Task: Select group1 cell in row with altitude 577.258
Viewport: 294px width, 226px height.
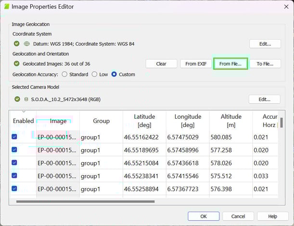Action: coord(101,150)
